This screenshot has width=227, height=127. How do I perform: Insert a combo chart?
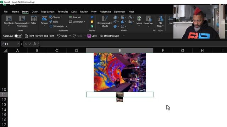pyautogui.click(x=131, y=22)
